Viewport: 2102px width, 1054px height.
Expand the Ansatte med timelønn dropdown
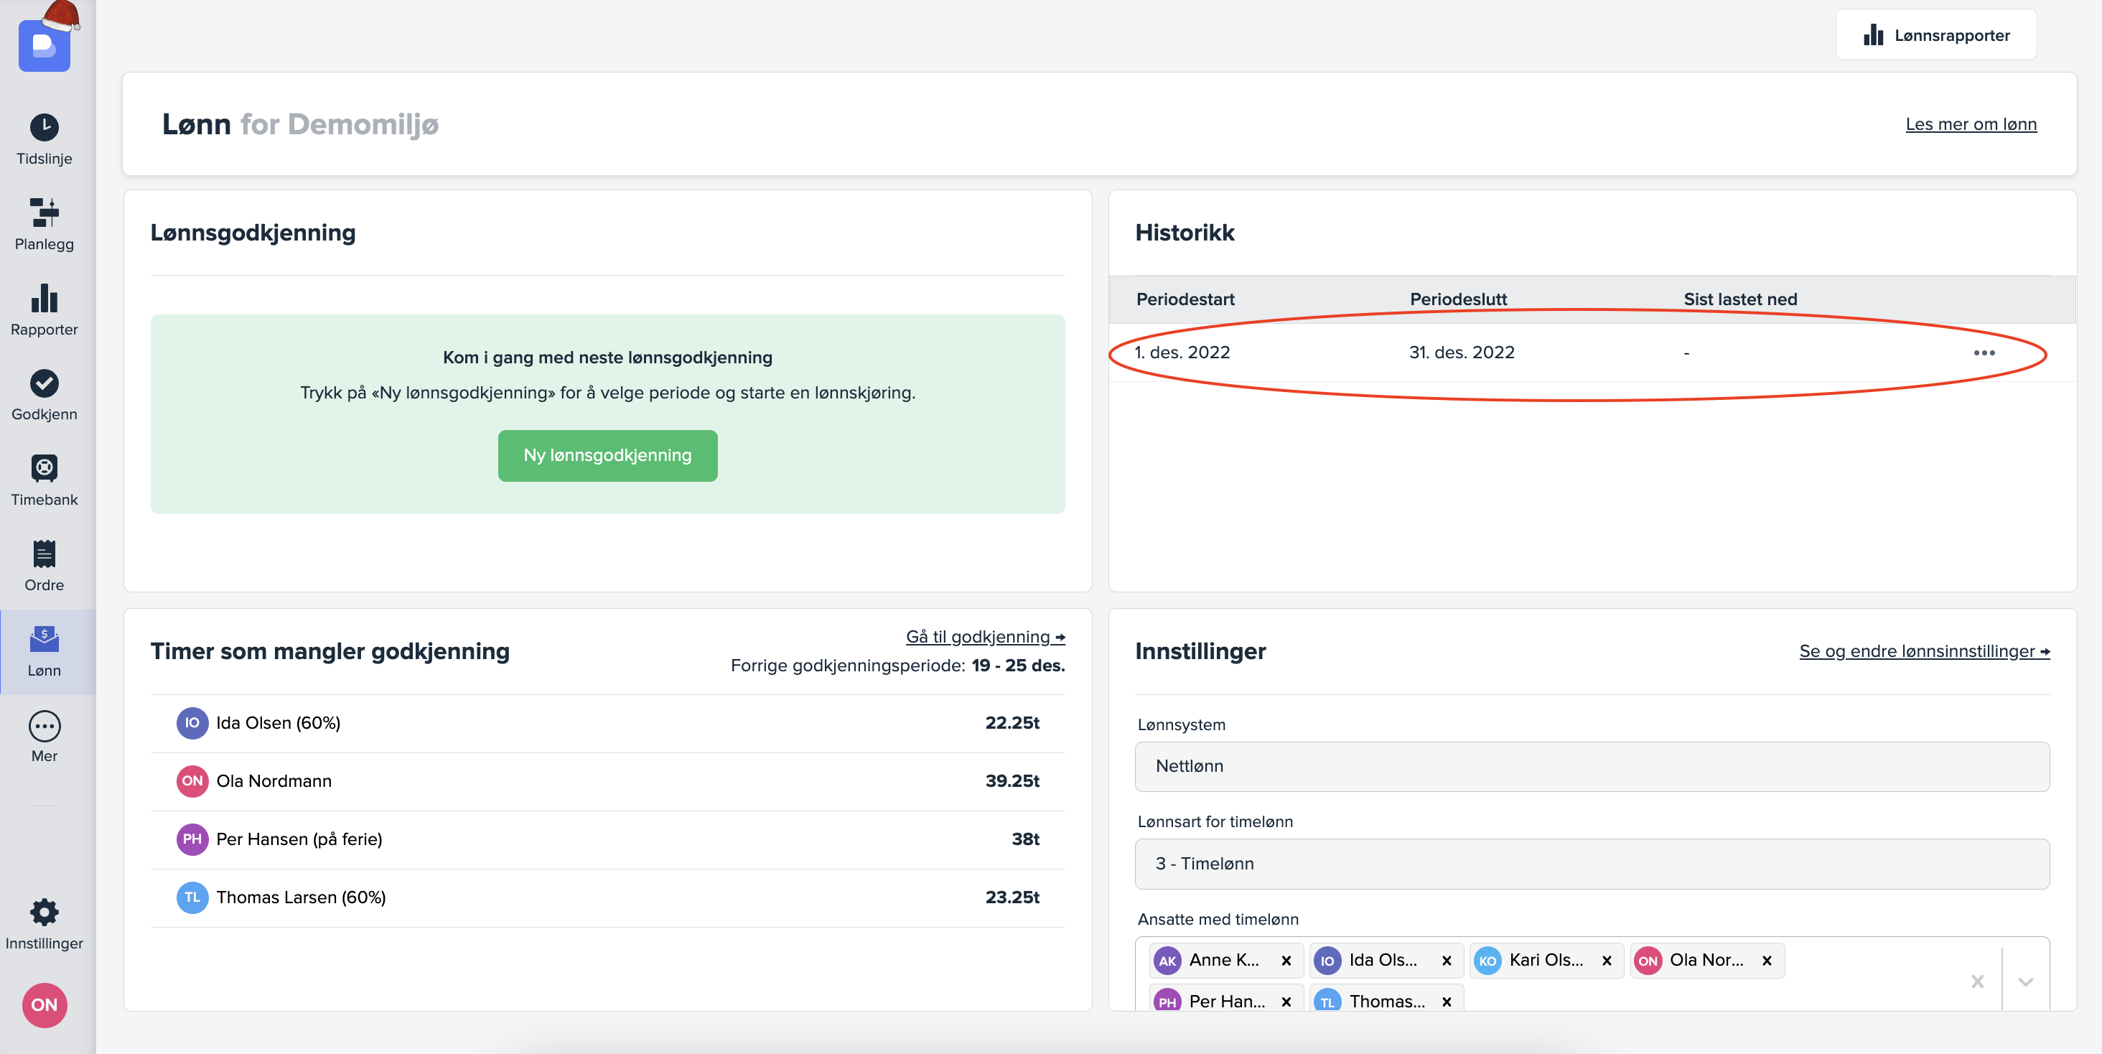click(x=2025, y=981)
